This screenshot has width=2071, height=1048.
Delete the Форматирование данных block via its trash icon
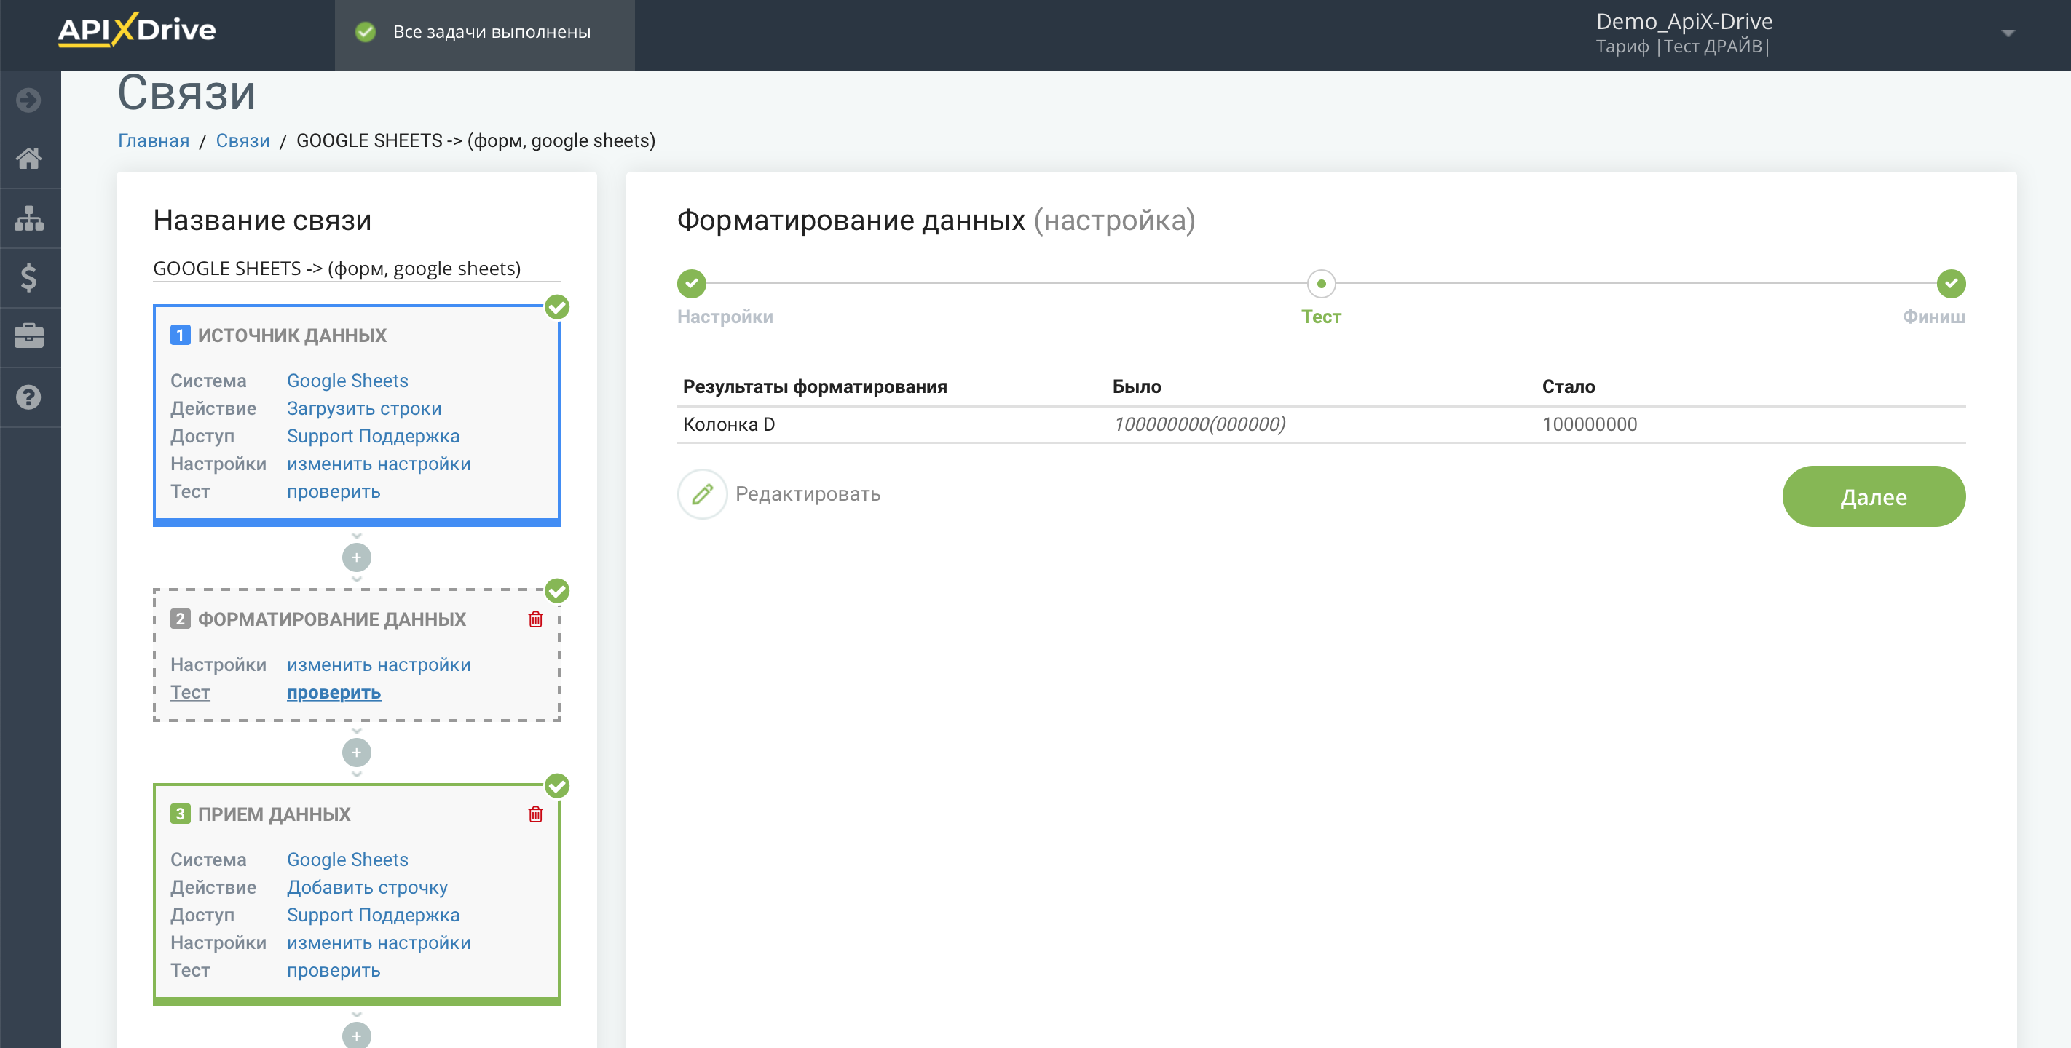point(535,619)
